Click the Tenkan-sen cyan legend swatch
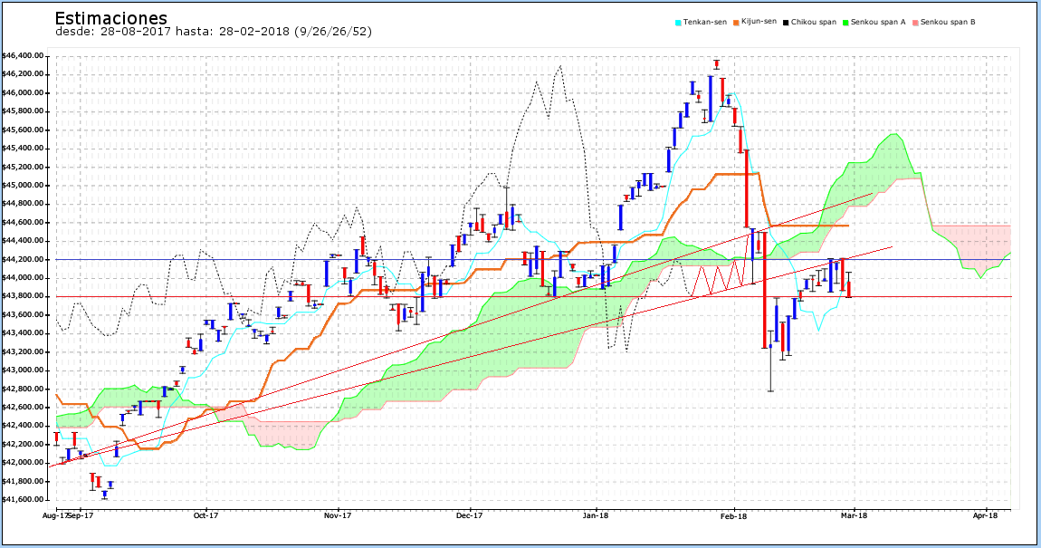1041x548 pixels. tap(679, 23)
